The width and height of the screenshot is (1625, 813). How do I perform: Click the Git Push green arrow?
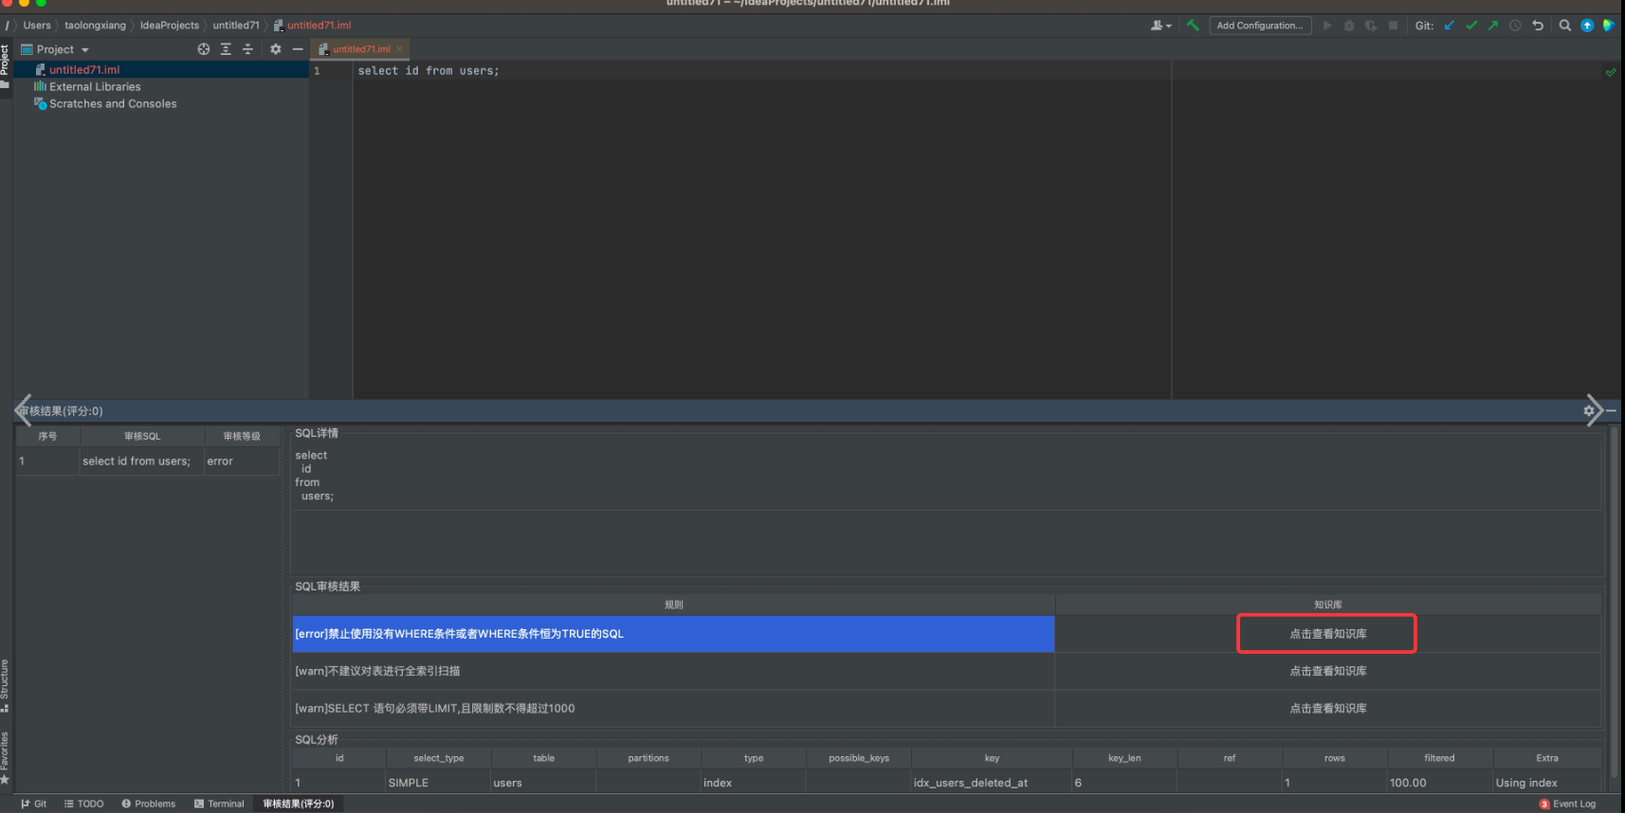(1493, 26)
